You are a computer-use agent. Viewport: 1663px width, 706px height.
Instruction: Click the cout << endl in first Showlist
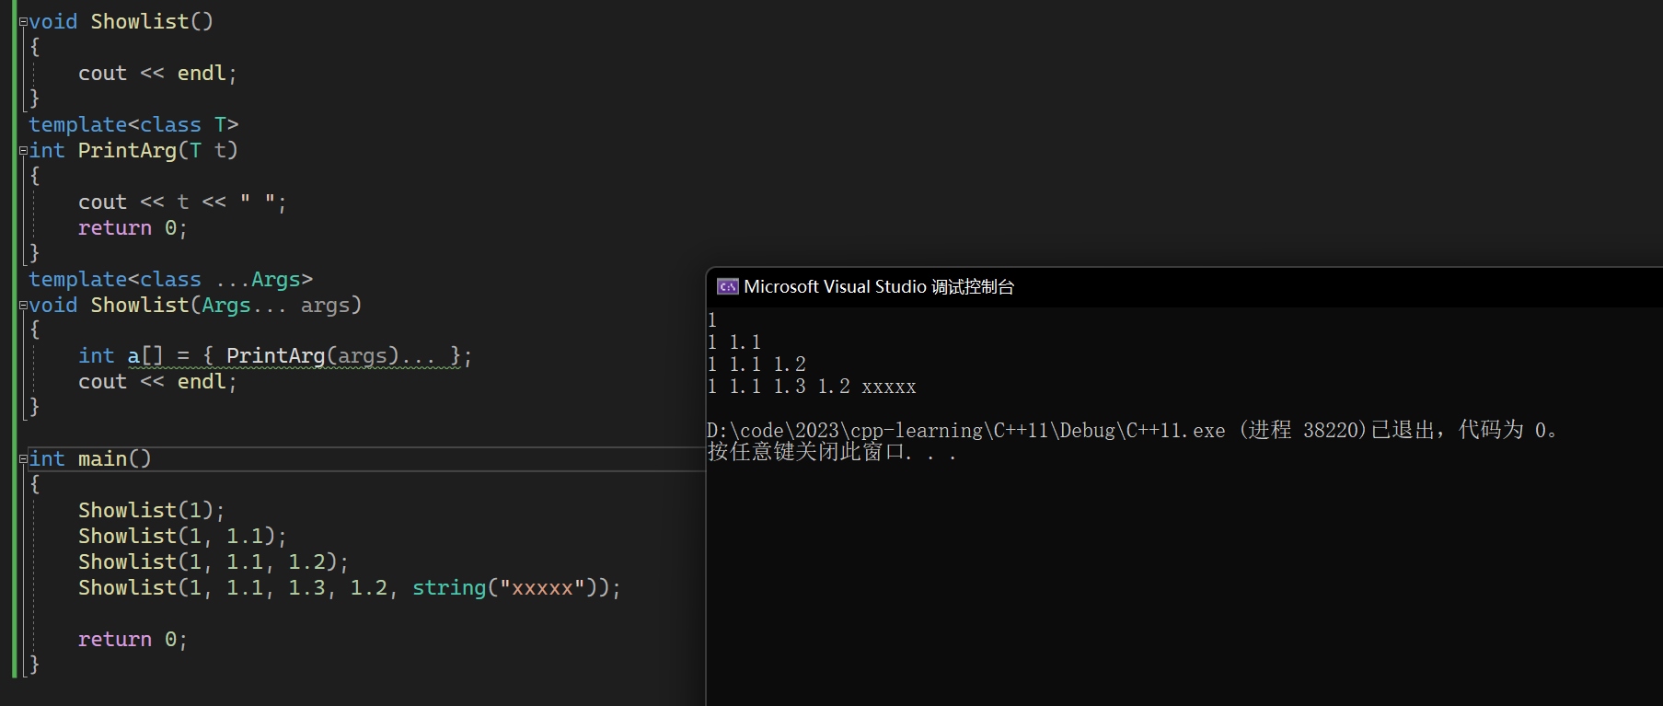[157, 74]
